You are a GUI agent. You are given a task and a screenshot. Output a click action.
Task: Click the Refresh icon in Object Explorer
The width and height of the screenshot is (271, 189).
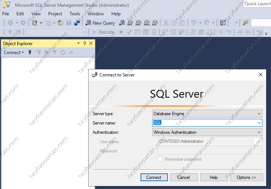(x=63, y=52)
